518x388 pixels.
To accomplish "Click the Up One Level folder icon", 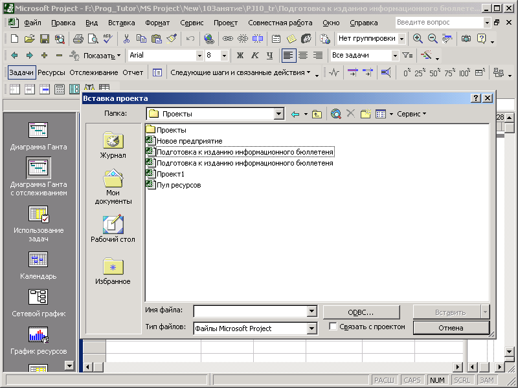I will pyautogui.click(x=317, y=114).
